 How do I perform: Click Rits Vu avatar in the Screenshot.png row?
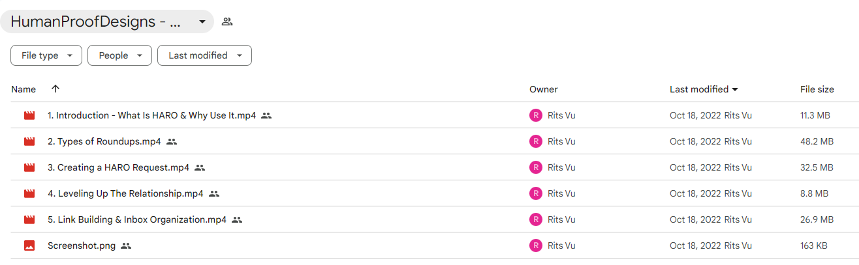point(536,245)
